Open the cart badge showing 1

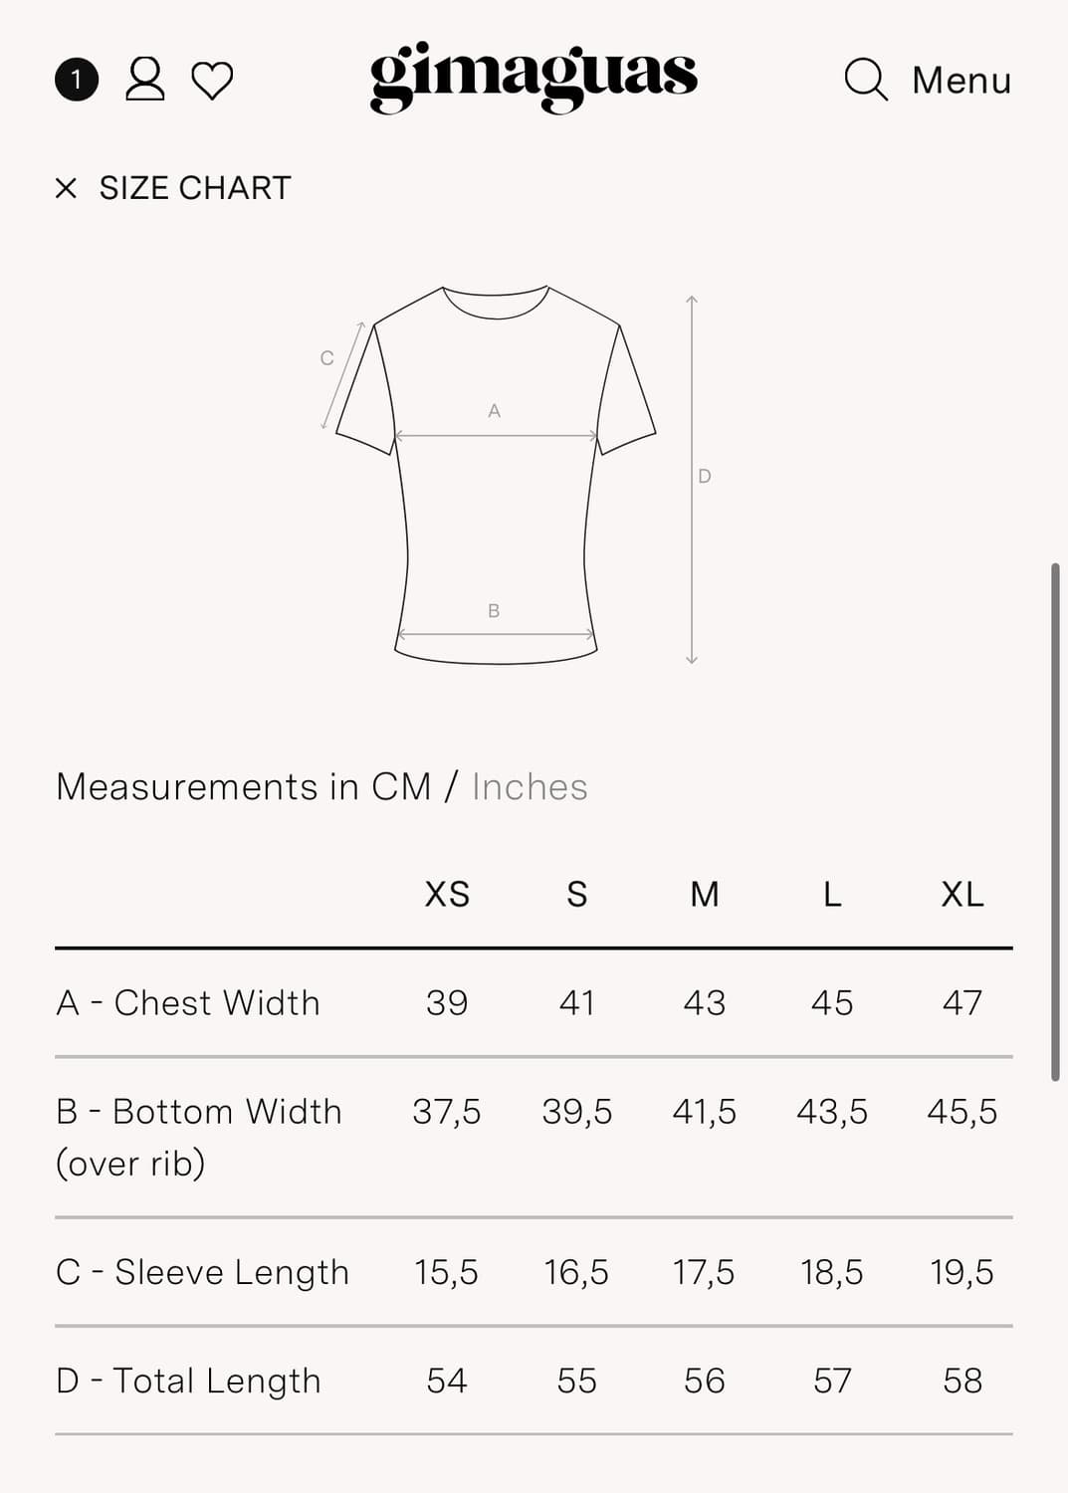tap(77, 80)
